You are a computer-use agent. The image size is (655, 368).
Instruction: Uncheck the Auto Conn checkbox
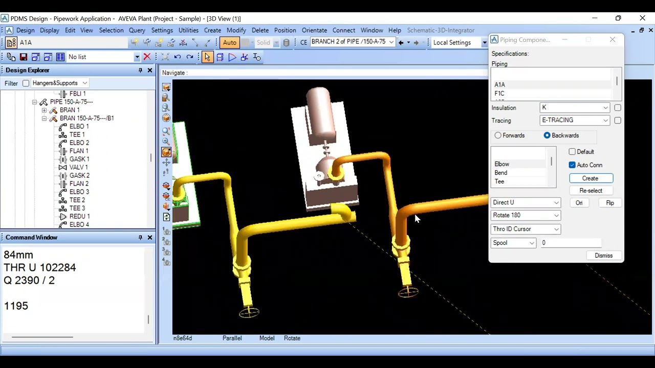coord(572,165)
